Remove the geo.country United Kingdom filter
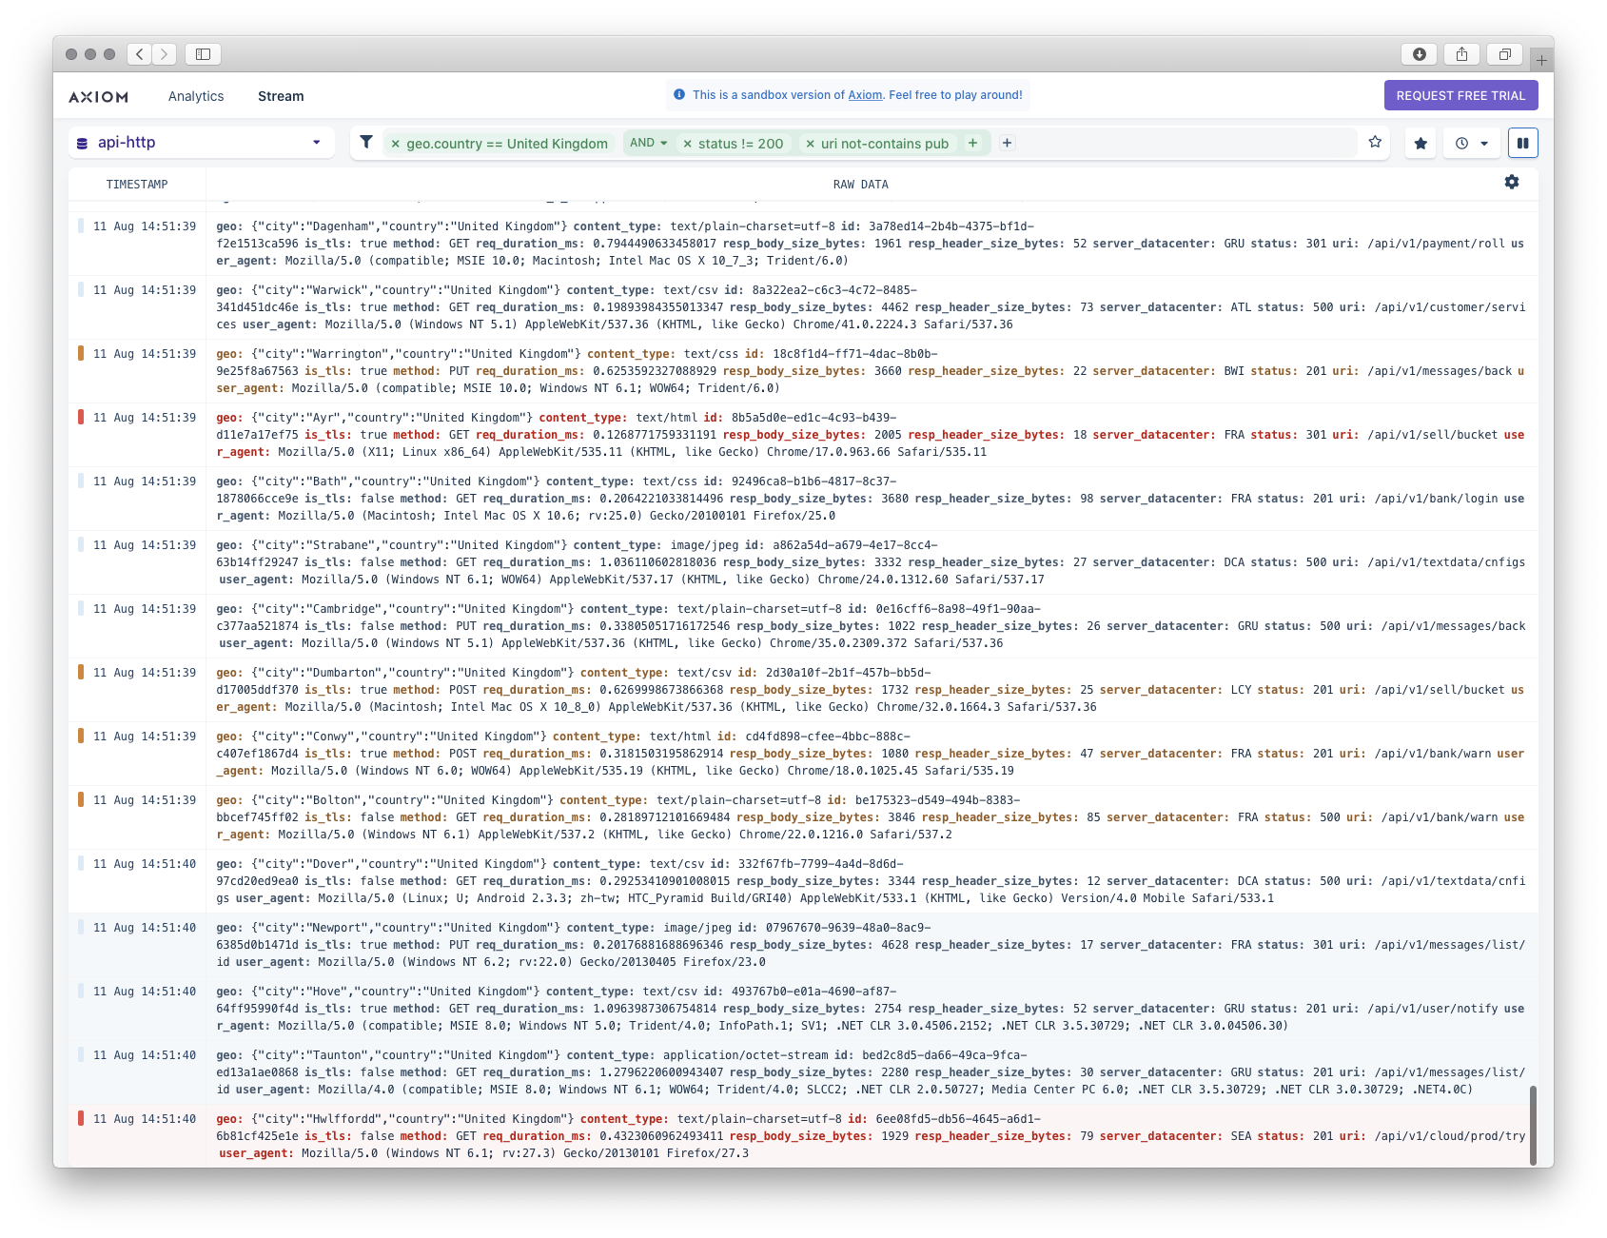1607x1238 pixels. [396, 144]
